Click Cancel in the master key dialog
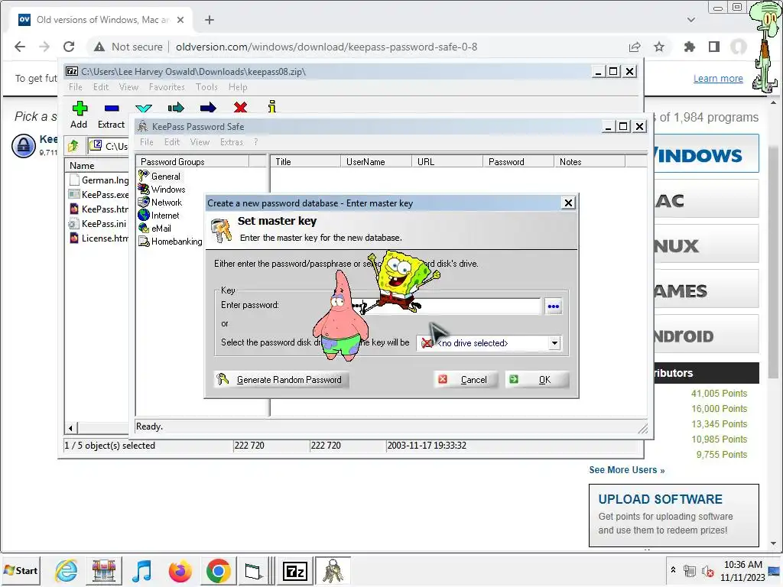Image resolution: width=783 pixels, height=587 pixels. click(466, 380)
